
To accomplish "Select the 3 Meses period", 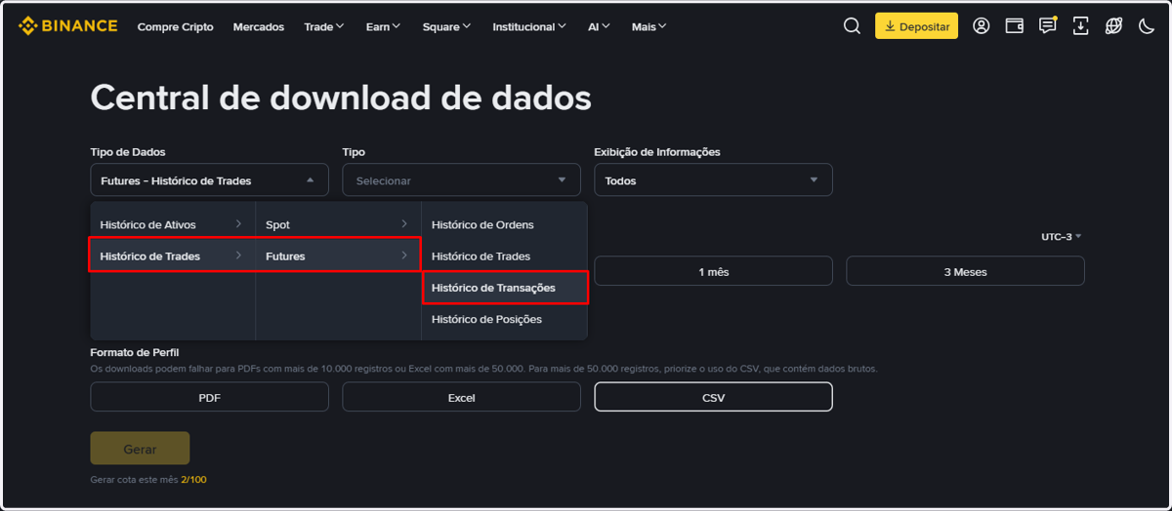I will click(965, 271).
